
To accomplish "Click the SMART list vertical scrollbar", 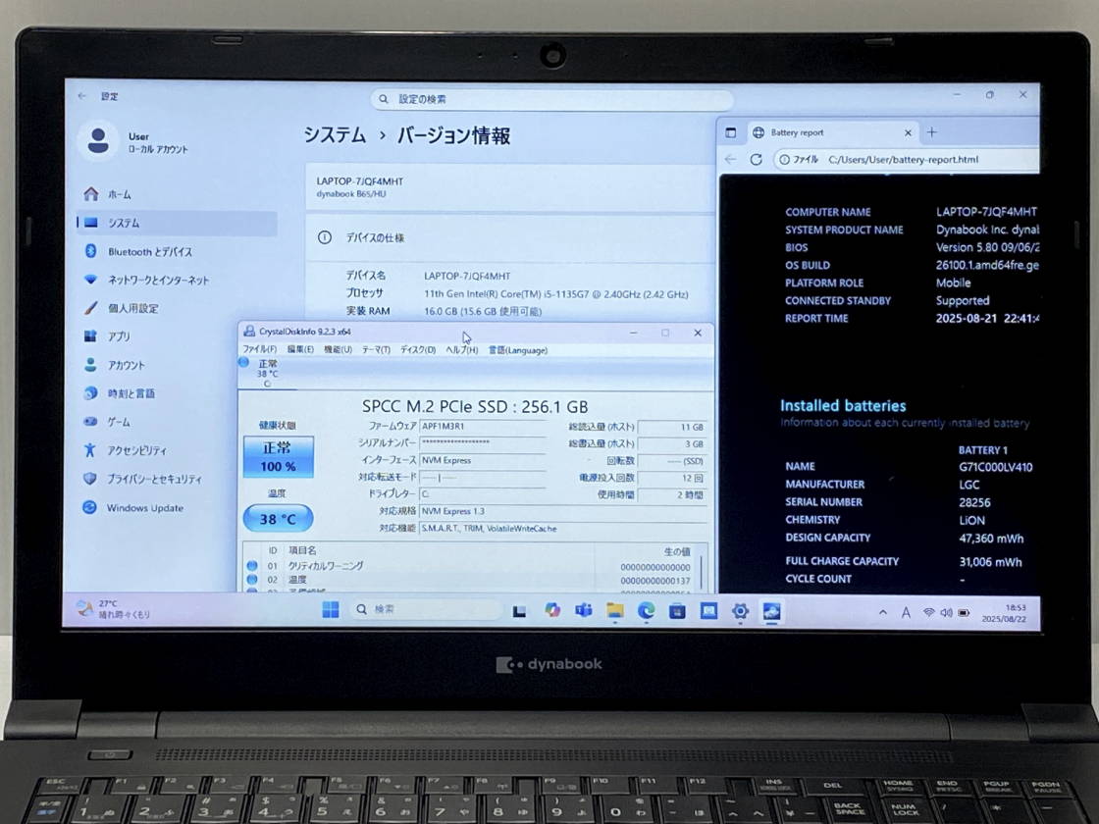I will click(x=702, y=573).
